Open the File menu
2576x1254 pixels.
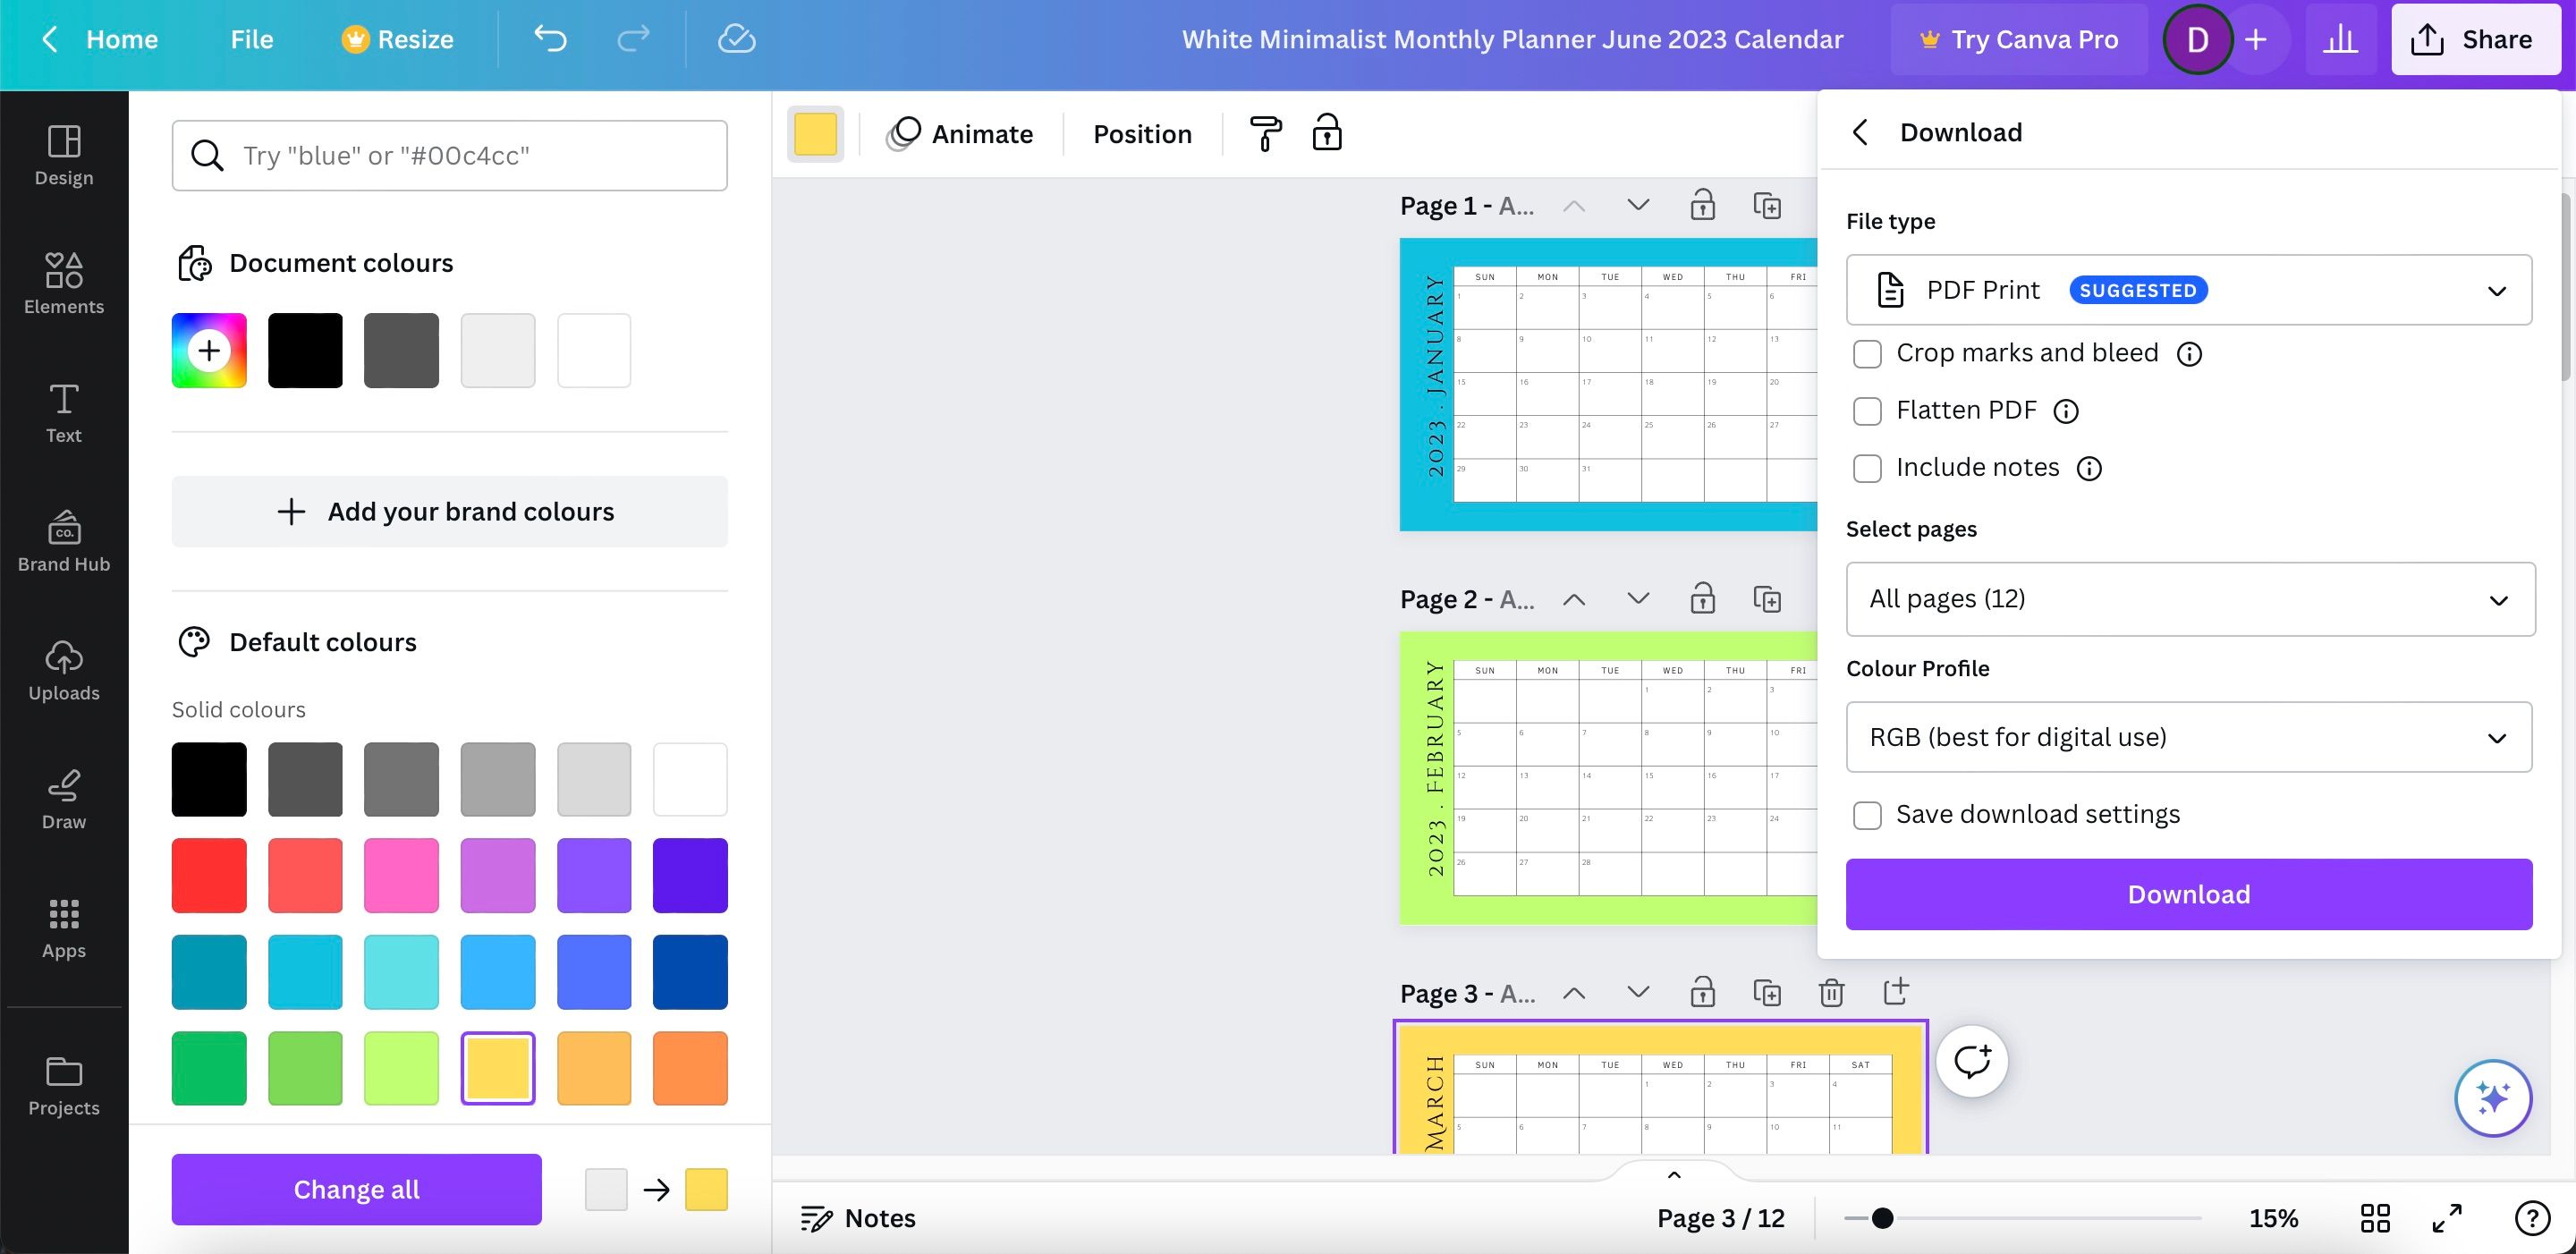pyautogui.click(x=251, y=39)
